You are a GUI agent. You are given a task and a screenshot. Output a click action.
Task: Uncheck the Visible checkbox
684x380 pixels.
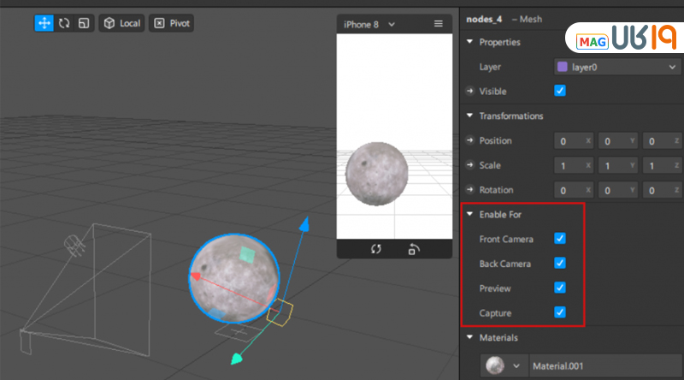(x=560, y=91)
